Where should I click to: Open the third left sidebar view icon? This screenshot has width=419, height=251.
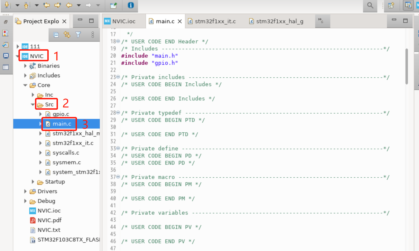[x=6, y=44]
